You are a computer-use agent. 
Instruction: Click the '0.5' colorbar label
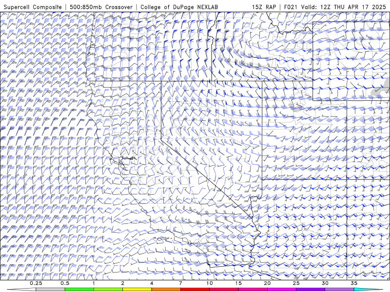click(x=65, y=283)
